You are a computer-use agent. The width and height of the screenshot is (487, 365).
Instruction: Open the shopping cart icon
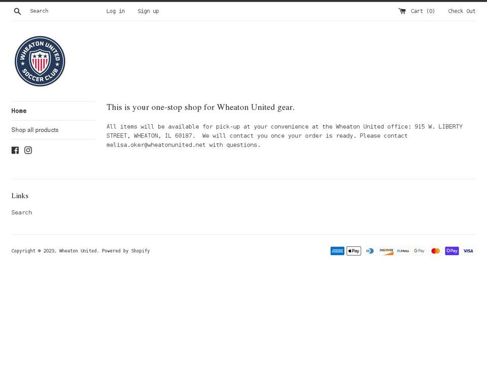click(402, 11)
